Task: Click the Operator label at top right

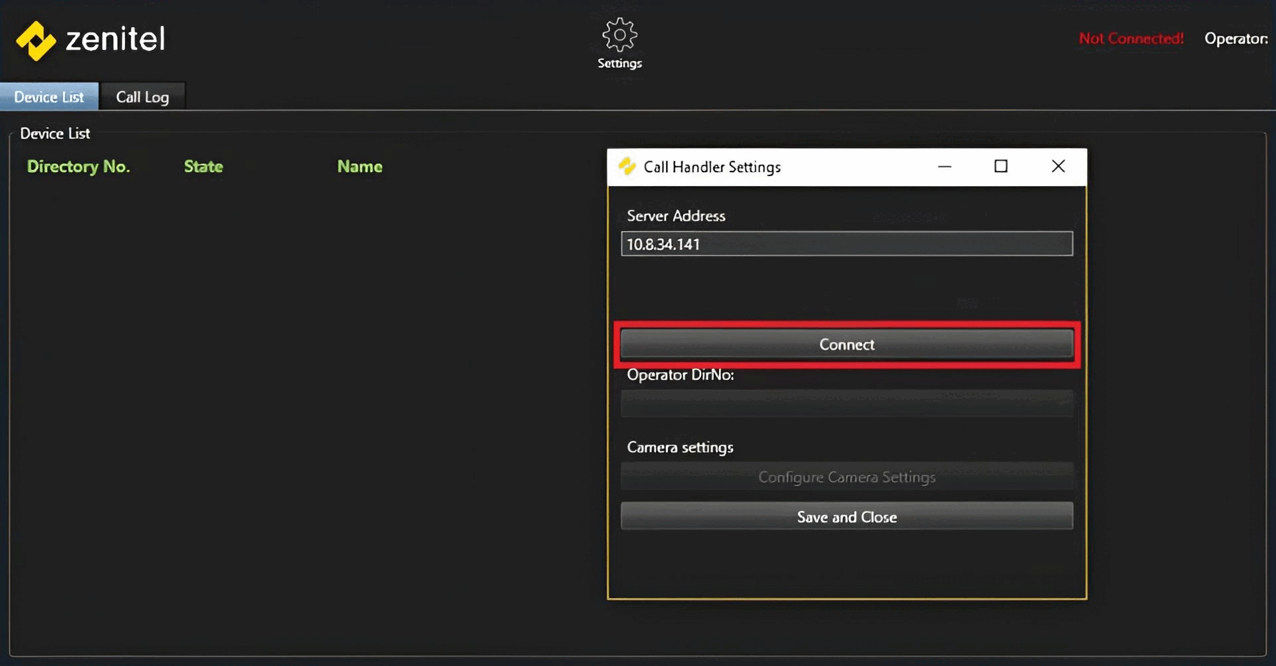Action: pyautogui.click(x=1235, y=39)
